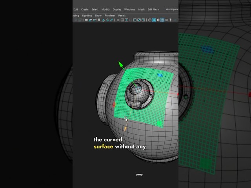Toggle the Resolution Gate icon

[126, 20]
